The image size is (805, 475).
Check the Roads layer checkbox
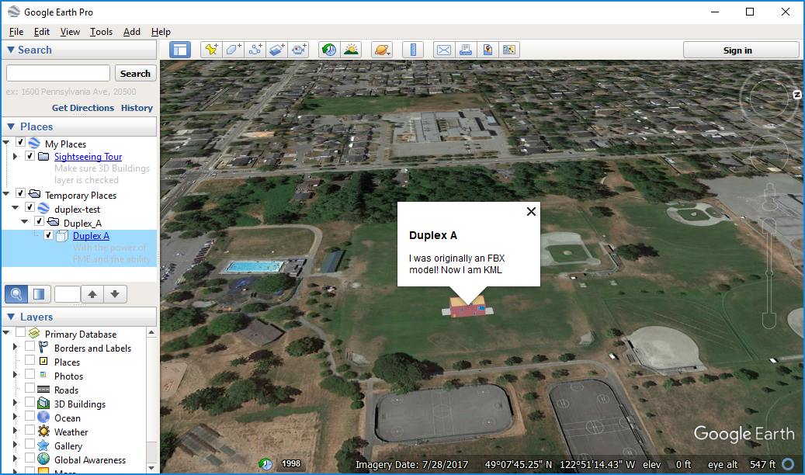click(x=29, y=390)
